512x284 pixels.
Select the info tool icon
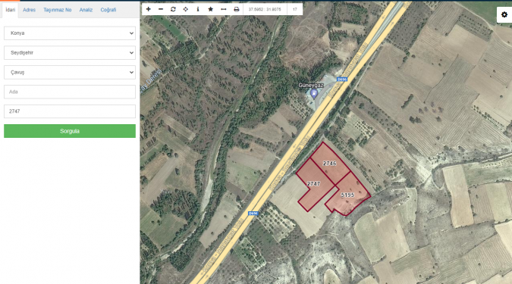(x=198, y=9)
